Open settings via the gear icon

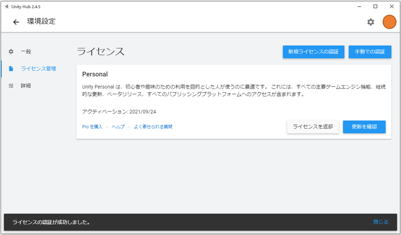[x=371, y=22]
